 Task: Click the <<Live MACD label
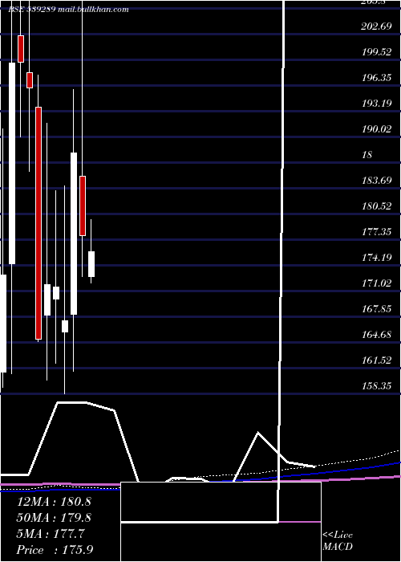coord(338,541)
